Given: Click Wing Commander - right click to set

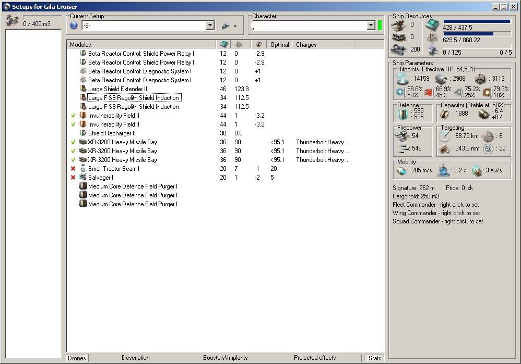Looking at the screenshot, I should (x=436, y=213).
